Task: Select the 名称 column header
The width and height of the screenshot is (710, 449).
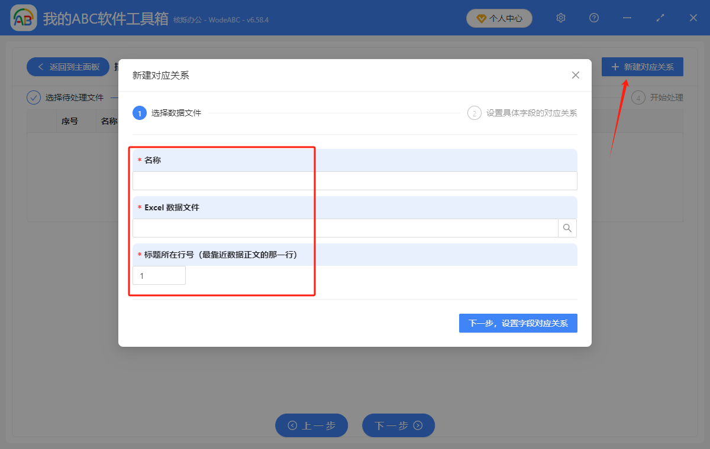Action: pyautogui.click(x=109, y=121)
